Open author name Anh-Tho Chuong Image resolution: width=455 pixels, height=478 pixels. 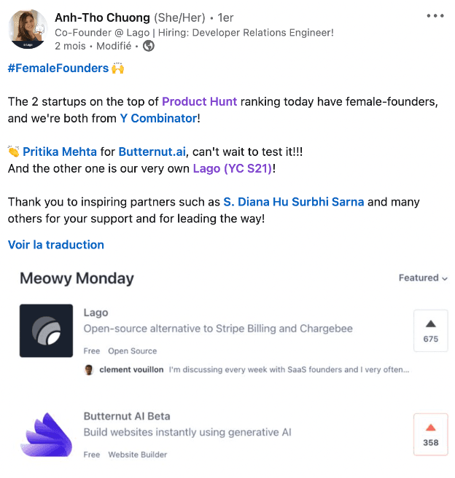(101, 17)
